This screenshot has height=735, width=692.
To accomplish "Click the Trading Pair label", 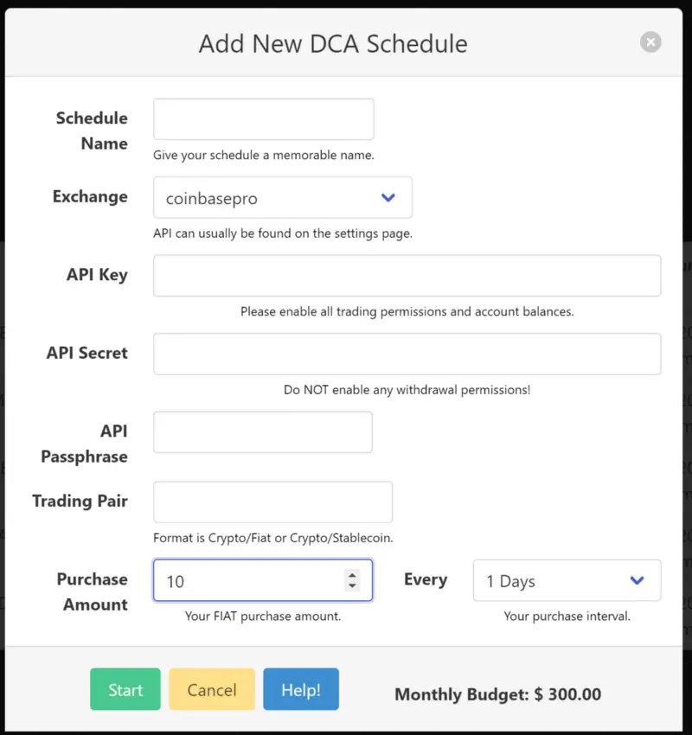I will pos(80,501).
